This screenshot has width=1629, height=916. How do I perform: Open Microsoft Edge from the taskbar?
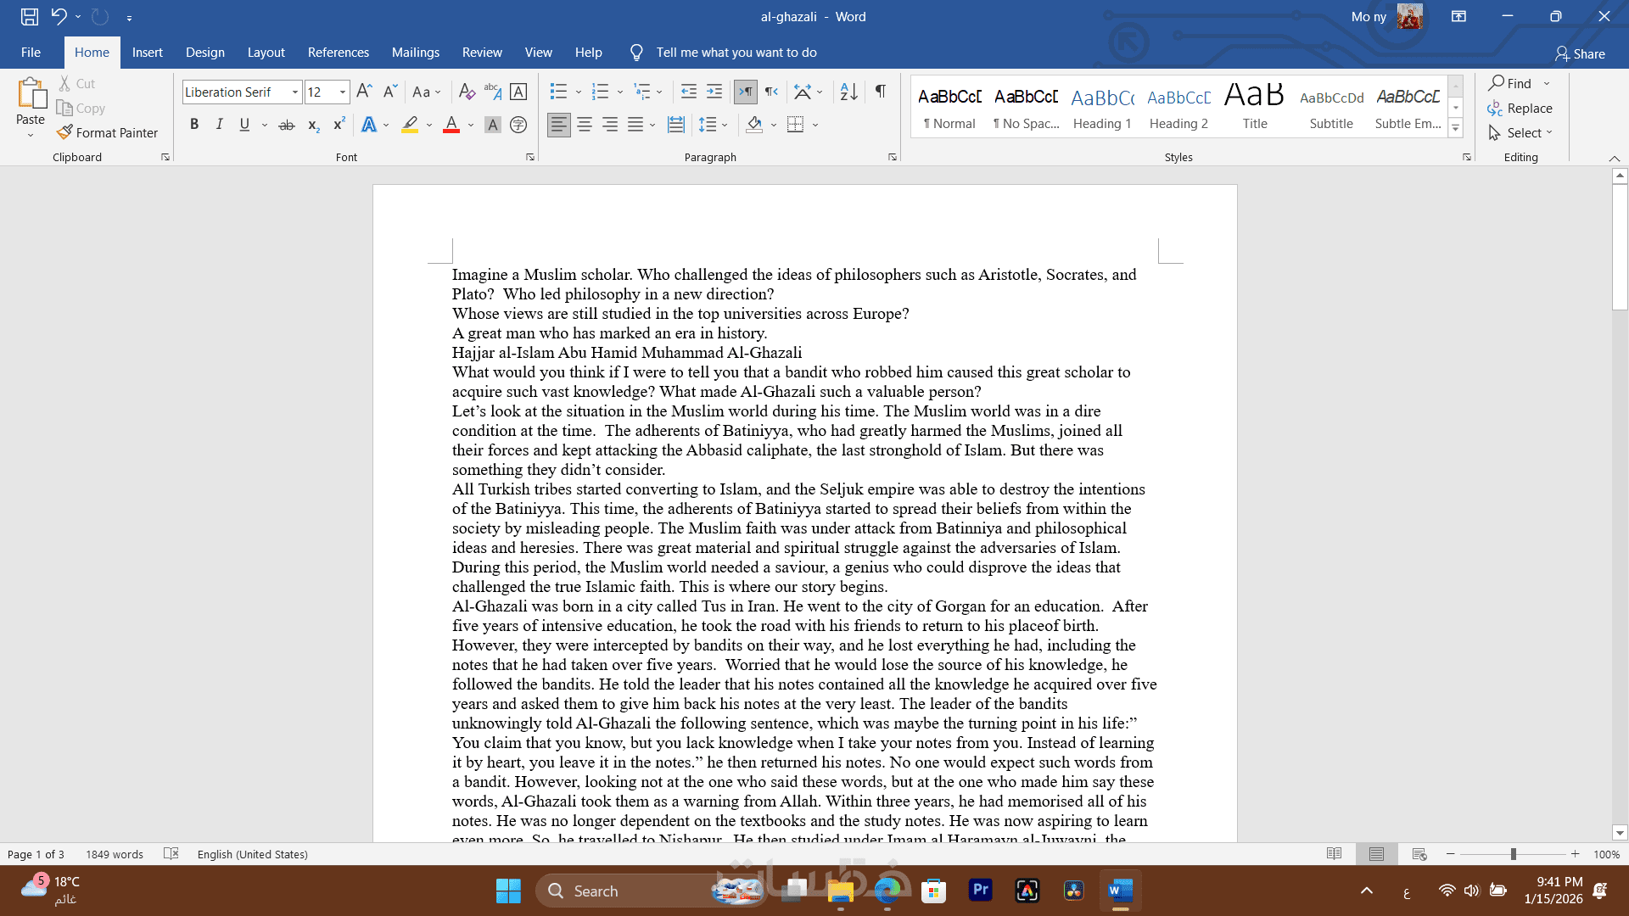point(887,891)
